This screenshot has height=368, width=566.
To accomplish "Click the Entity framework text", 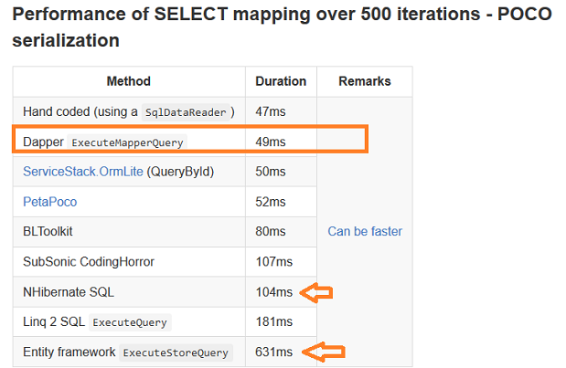I will (x=69, y=352).
